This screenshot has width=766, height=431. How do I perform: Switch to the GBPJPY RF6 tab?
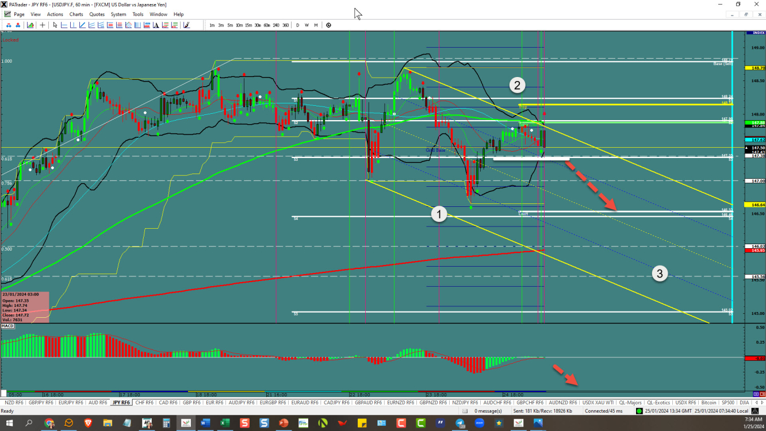click(x=41, y=402)
